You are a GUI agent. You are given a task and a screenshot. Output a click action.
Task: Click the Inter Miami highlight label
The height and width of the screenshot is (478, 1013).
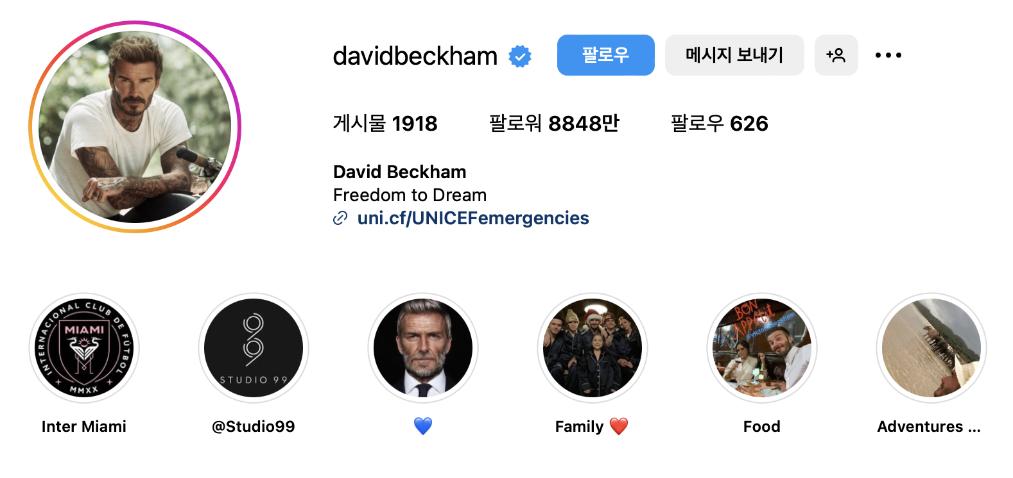click(x=84, y=427)
